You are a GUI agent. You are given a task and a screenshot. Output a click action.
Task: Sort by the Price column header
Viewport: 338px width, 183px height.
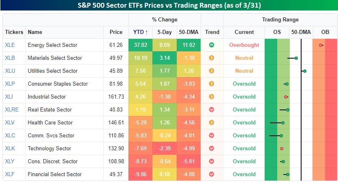tap(116, 32)
